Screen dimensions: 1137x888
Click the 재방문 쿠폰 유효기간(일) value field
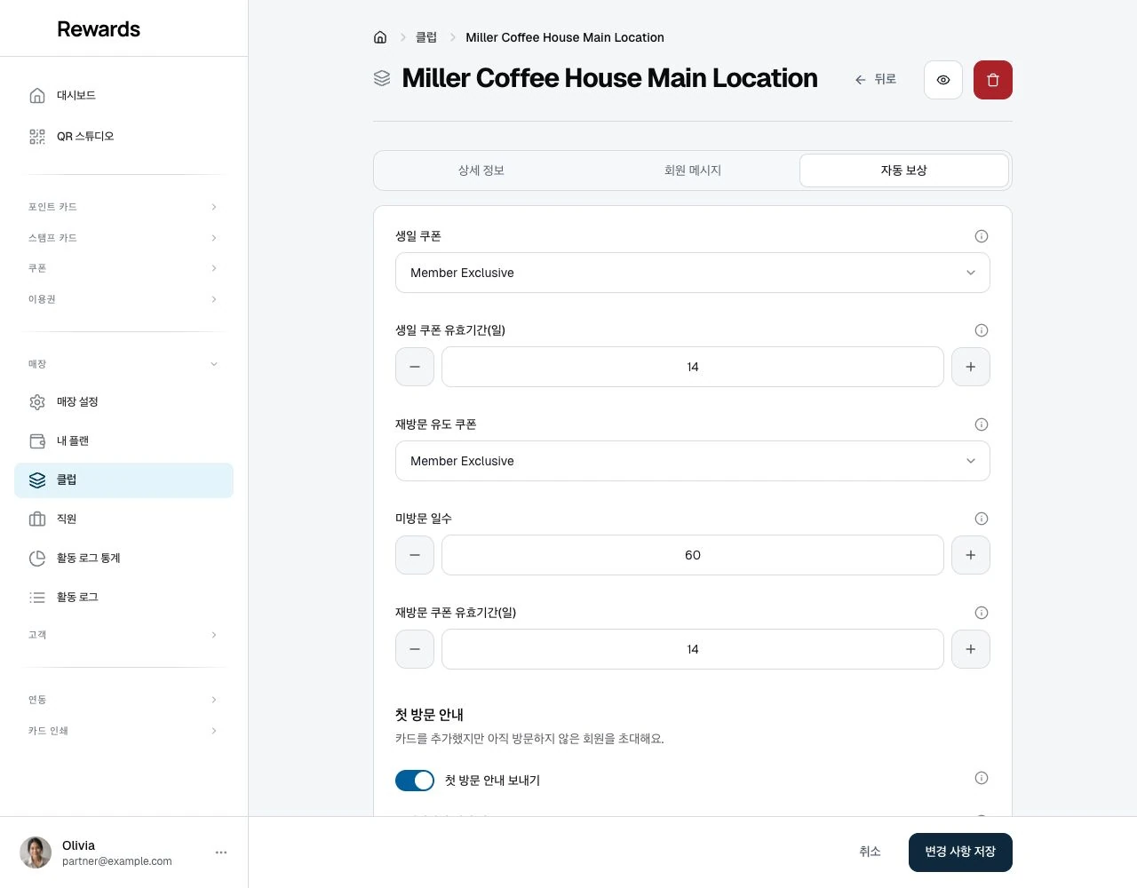693,649
